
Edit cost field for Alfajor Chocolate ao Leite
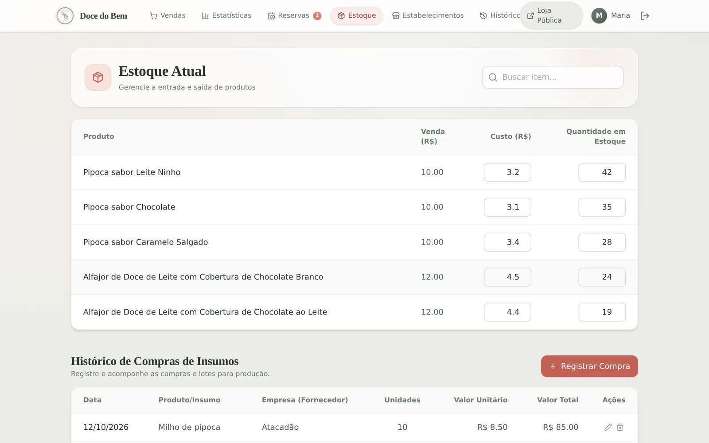click(507, 312)
